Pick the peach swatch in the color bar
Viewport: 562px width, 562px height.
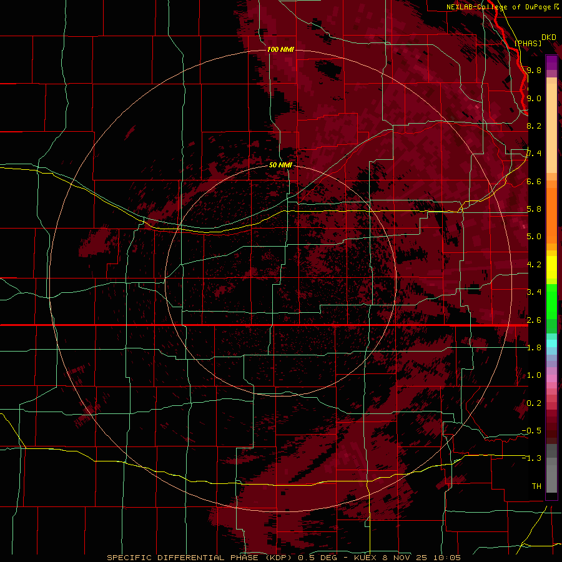point(551,129)
